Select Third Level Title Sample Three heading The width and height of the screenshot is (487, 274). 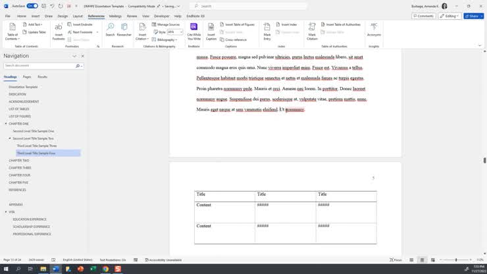37,146
